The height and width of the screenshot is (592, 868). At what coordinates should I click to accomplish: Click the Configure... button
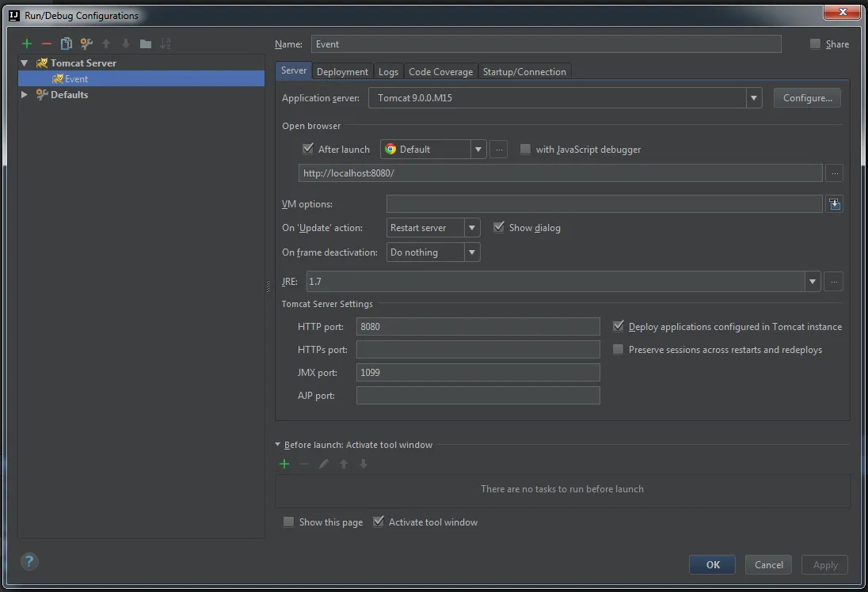(807, 98)
